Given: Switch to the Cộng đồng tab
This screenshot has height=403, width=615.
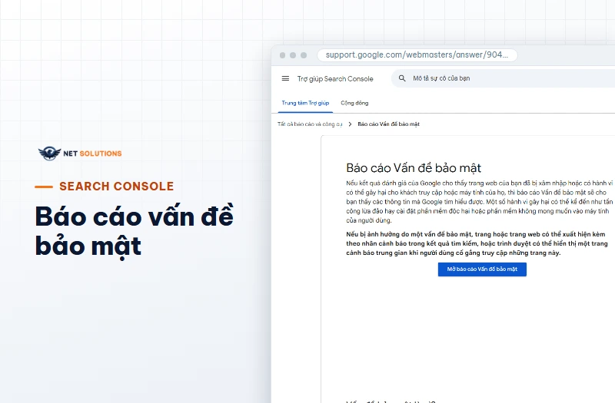Looking at the screenshot, I should [354, 103].
